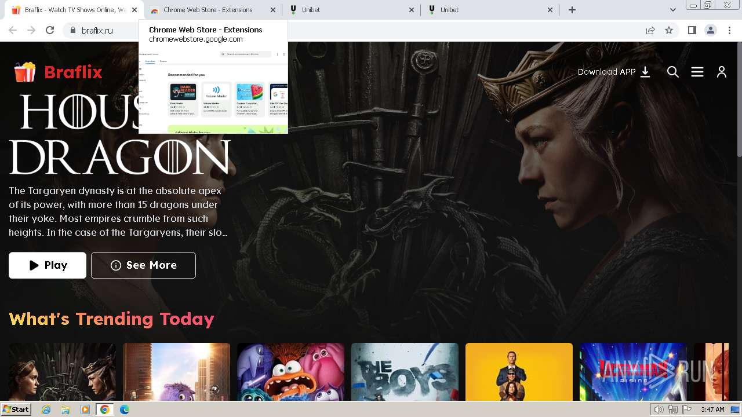Open the user account profile icon

(x=722, y=72)
